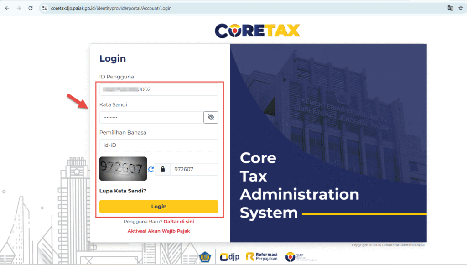Focus the Kata Sandi password field

coord(151,117)
